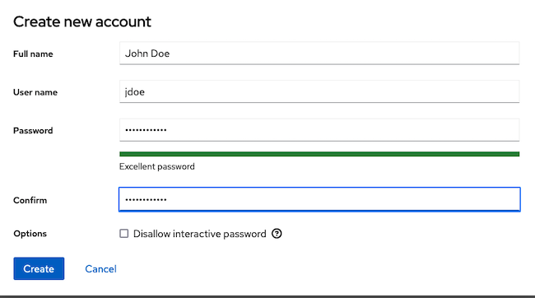Click the 'Create new account' heading
This screenshot has height=298, width=535.
click(x=82, y=21)
